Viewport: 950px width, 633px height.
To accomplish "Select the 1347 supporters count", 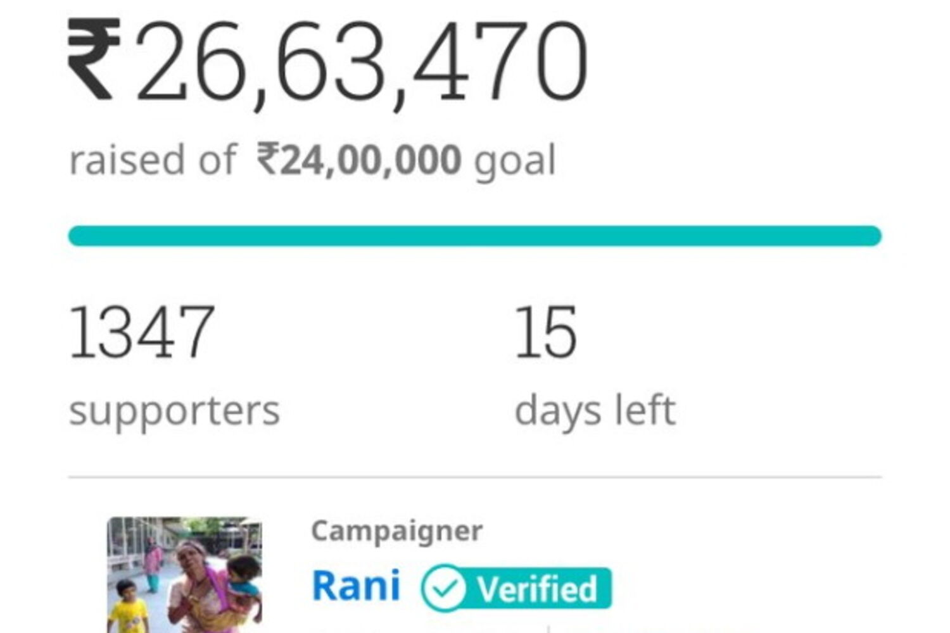I will [x=142, y=332].
